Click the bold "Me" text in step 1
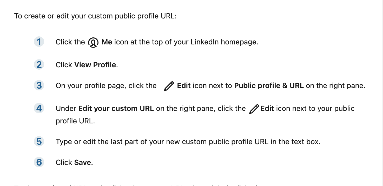Viewport: 383px width, 186px height. tap(107, 42)
